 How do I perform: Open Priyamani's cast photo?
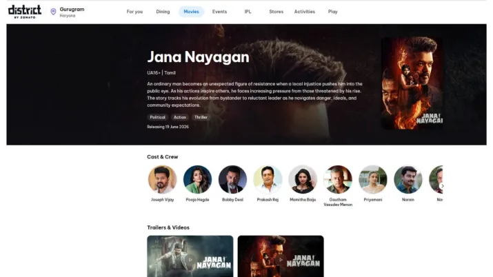tap(373, 179)
